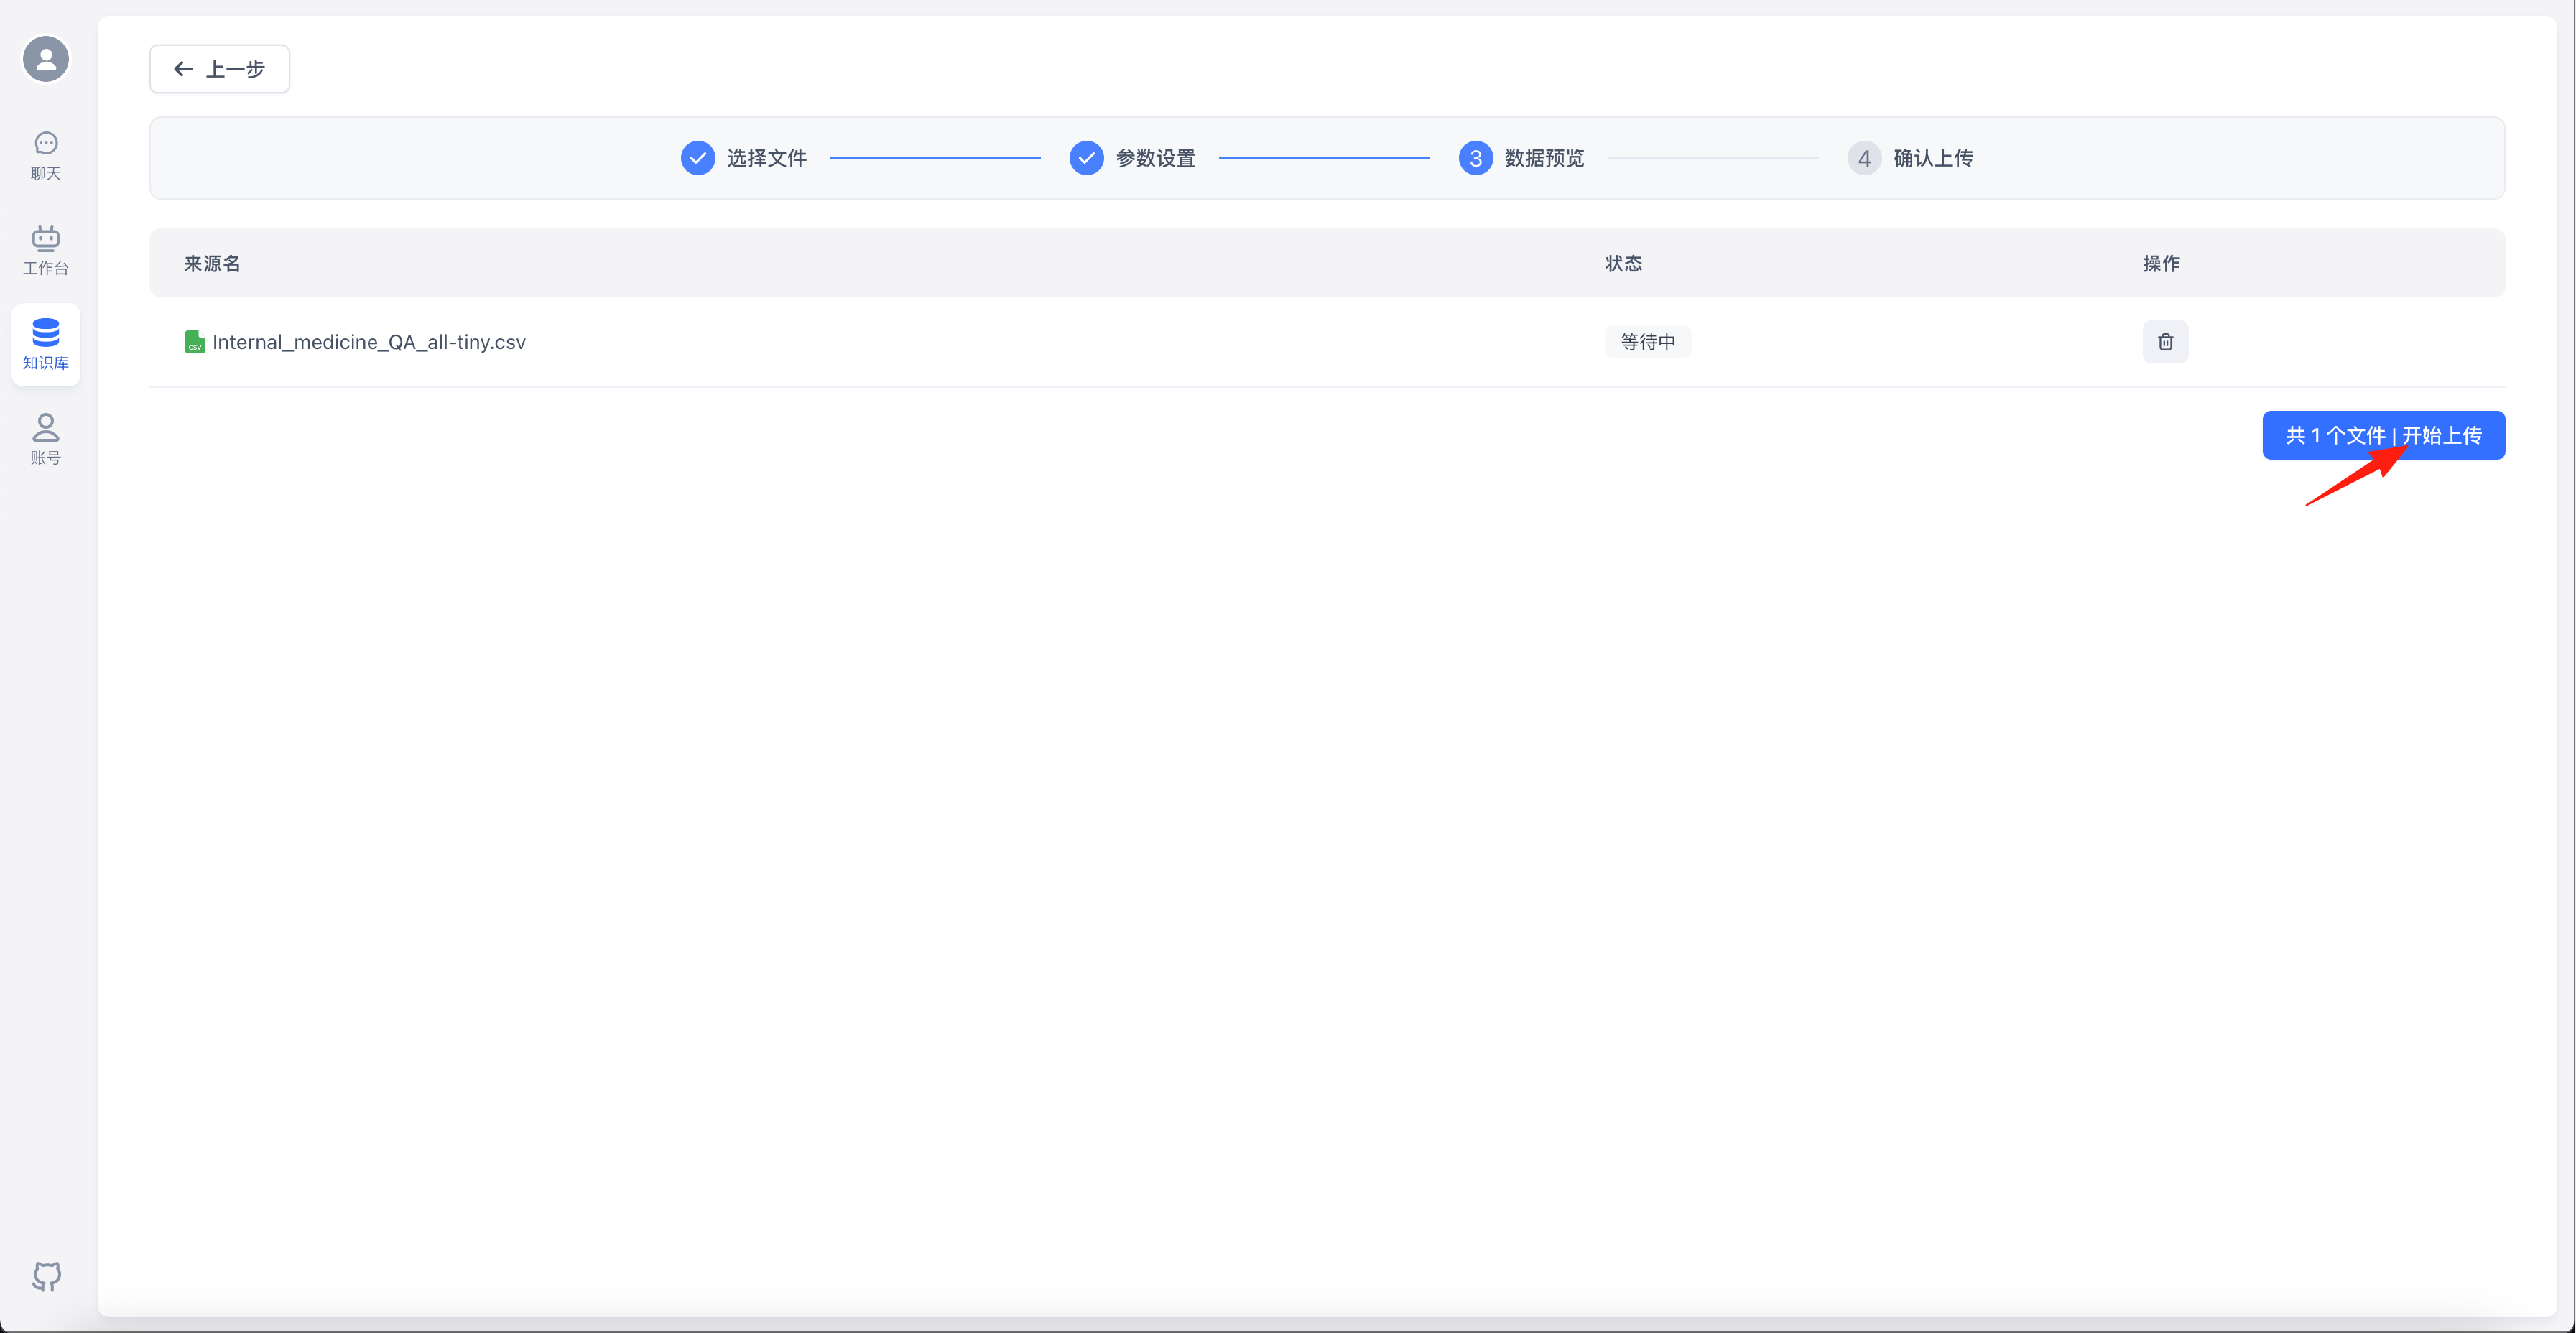The width and height of the screenshot is (2576, 1333).
Task: Click the step 4 number circle
Action: pyautogui.click(x=1864, y=158)
